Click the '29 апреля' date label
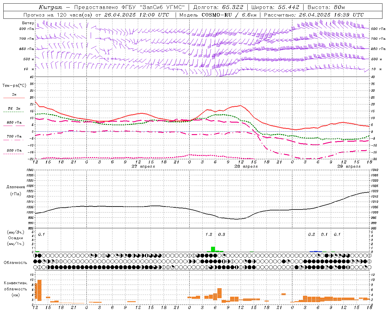Screen dimensions: 387x310 pyautogui.click(x=349, y=166)
